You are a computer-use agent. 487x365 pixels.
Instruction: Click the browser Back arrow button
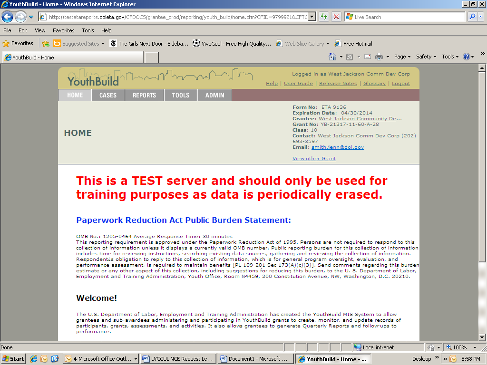(x=8, y=17)
